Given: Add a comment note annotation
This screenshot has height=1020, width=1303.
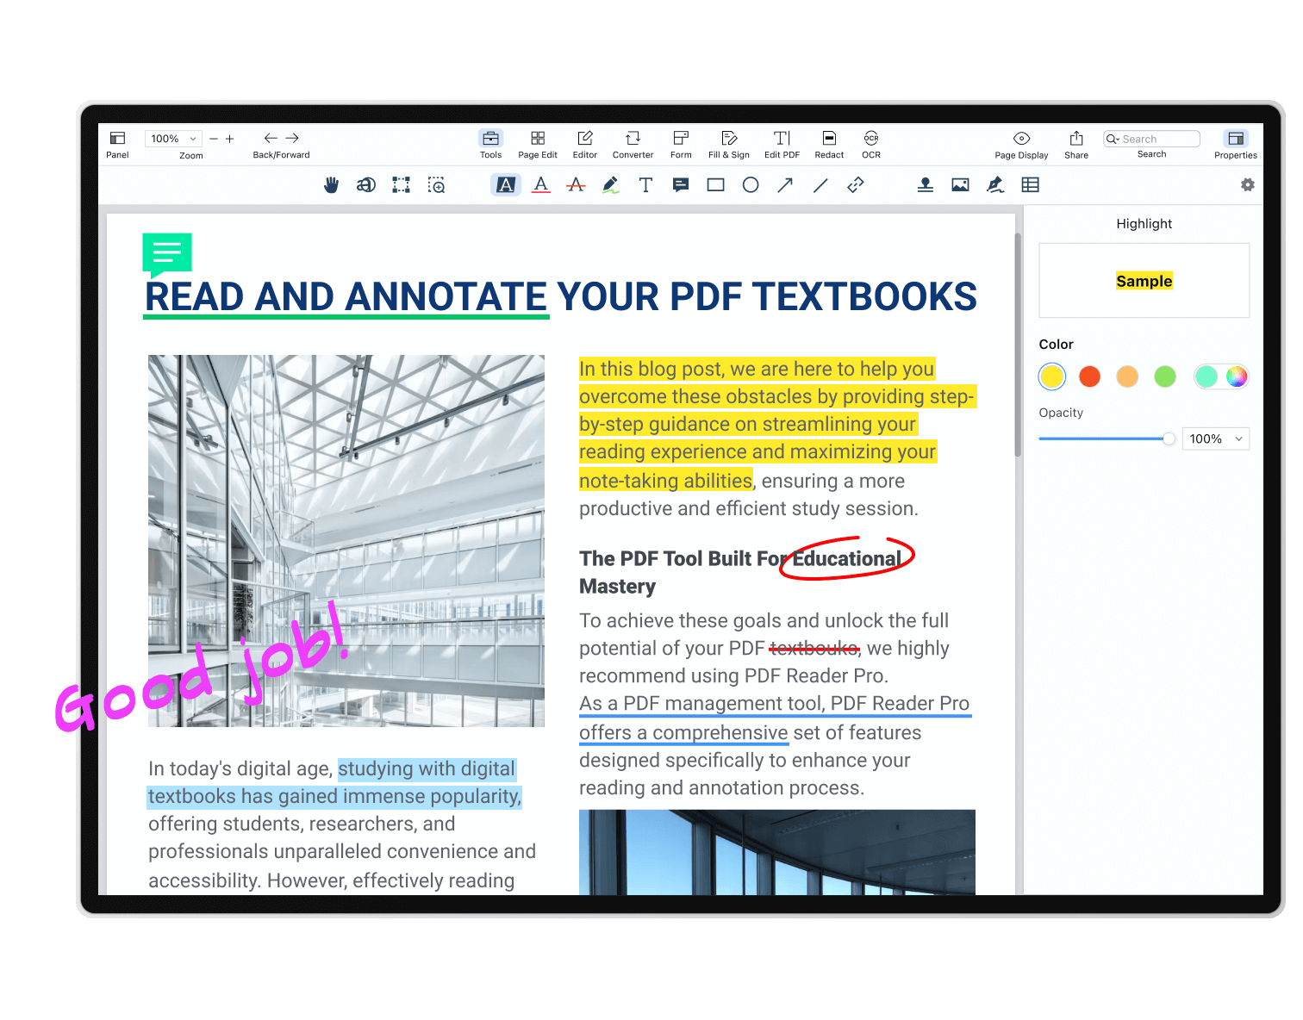Looking at the screenshot, I should pos(681,185).
